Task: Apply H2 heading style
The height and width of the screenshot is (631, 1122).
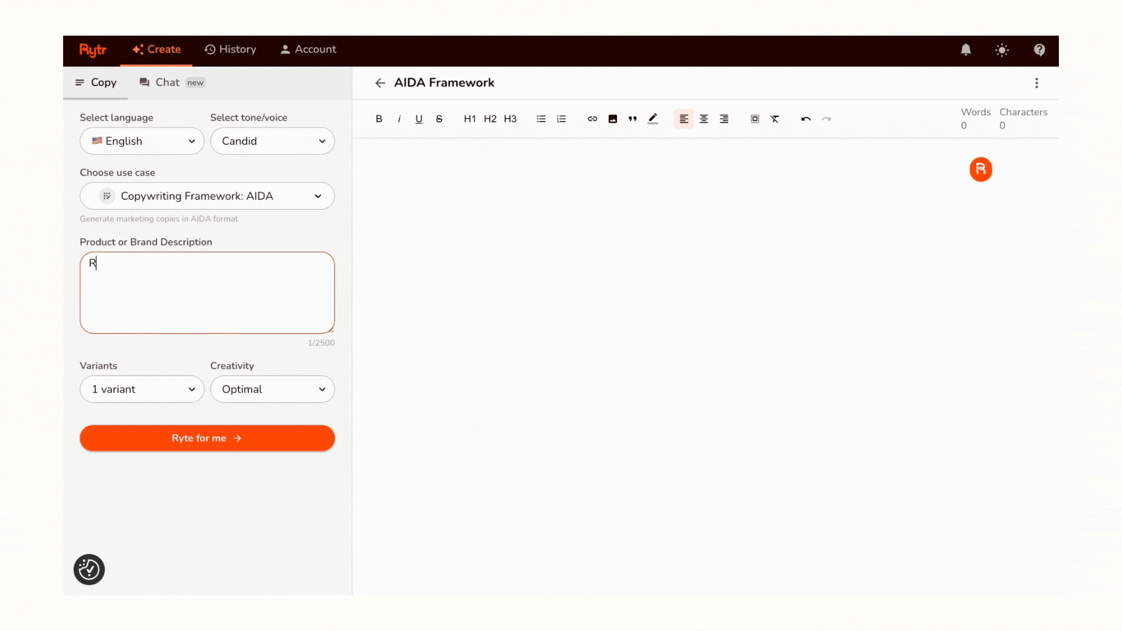Action: [x=490, y=119]
